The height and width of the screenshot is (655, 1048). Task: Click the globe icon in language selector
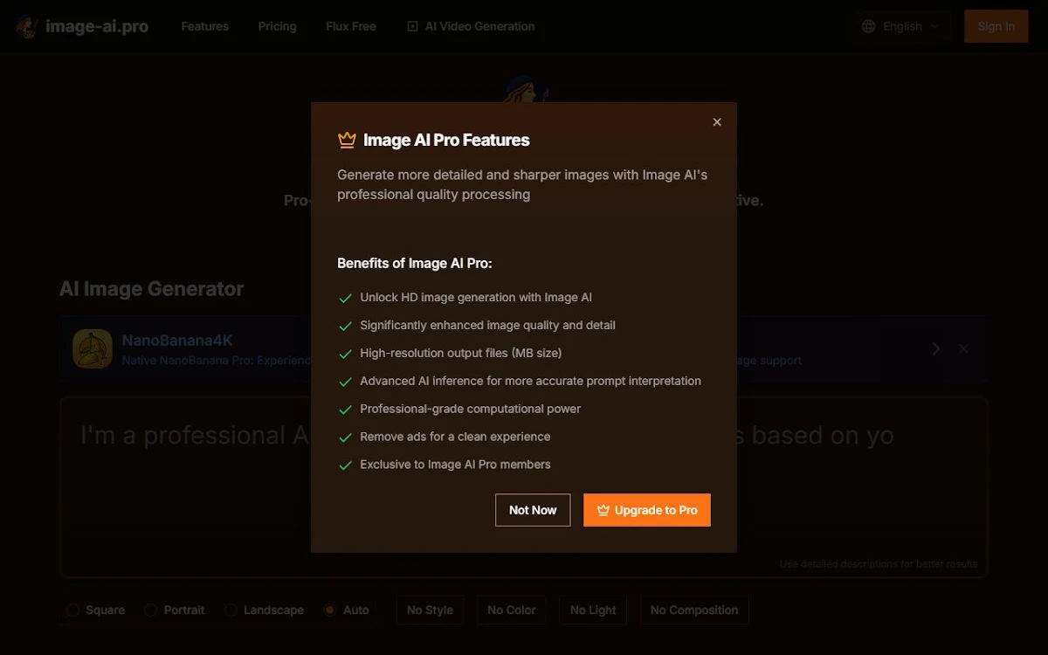click(868, 26)
